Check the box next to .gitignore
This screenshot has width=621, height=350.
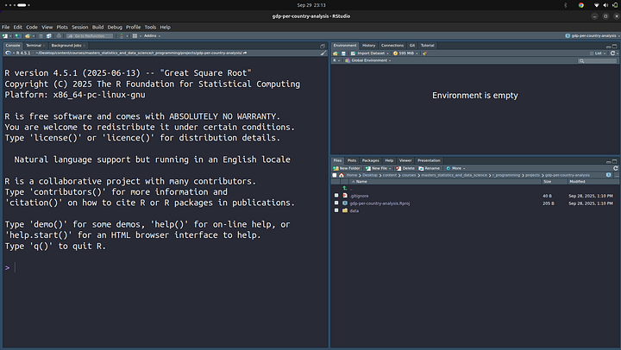336,196
